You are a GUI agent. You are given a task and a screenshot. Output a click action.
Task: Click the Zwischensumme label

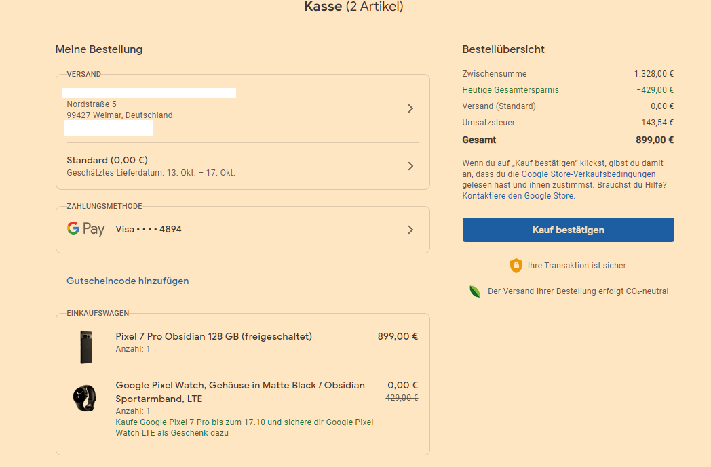(x=495, y=74)
